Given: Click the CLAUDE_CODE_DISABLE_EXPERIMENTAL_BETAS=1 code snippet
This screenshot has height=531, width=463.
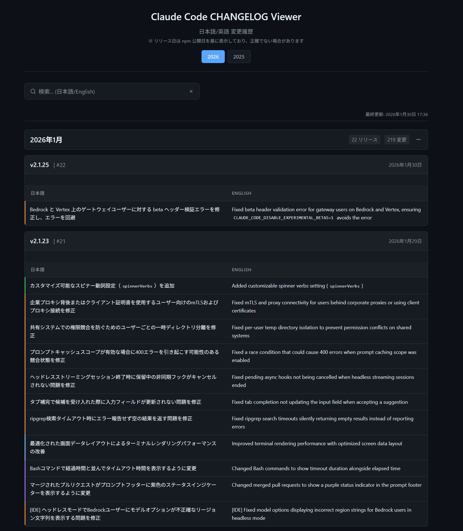Looking at the screenshot, I should (283, 218).
